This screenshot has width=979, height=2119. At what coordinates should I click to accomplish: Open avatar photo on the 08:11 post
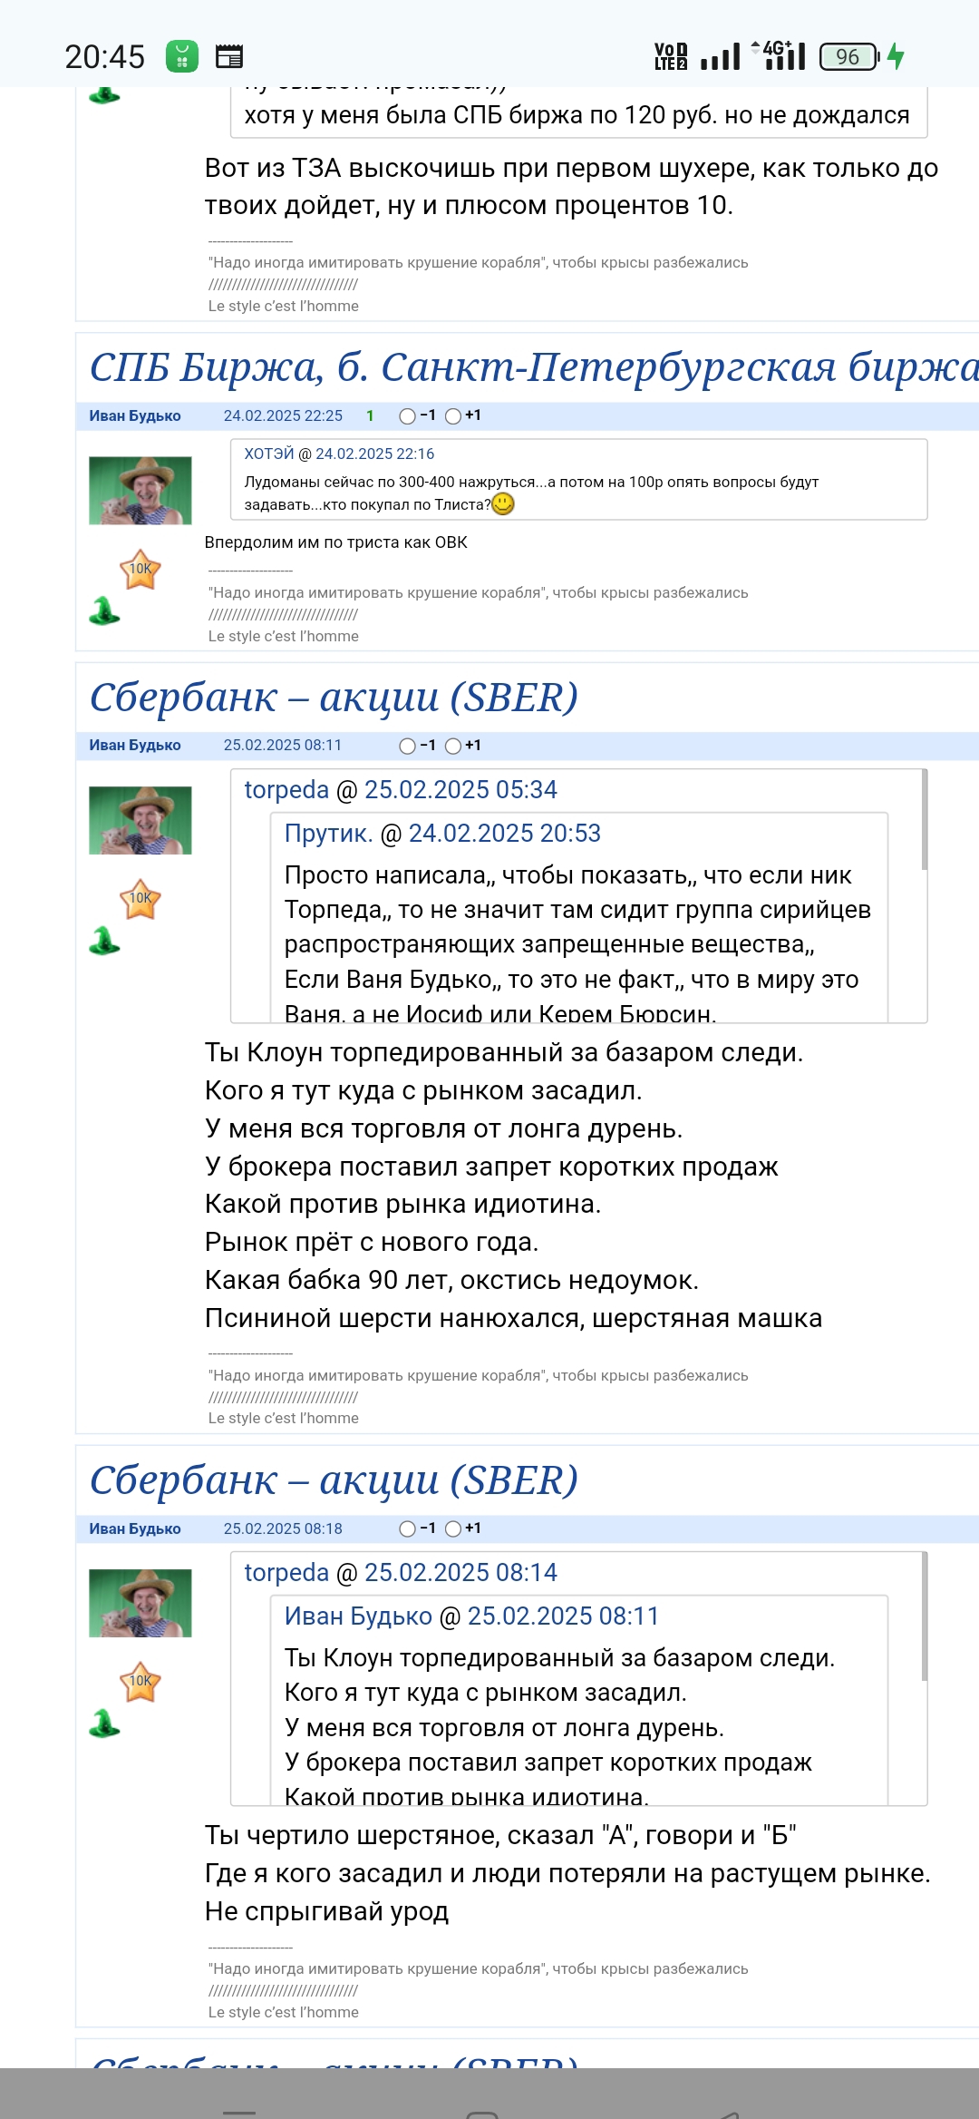141,820
